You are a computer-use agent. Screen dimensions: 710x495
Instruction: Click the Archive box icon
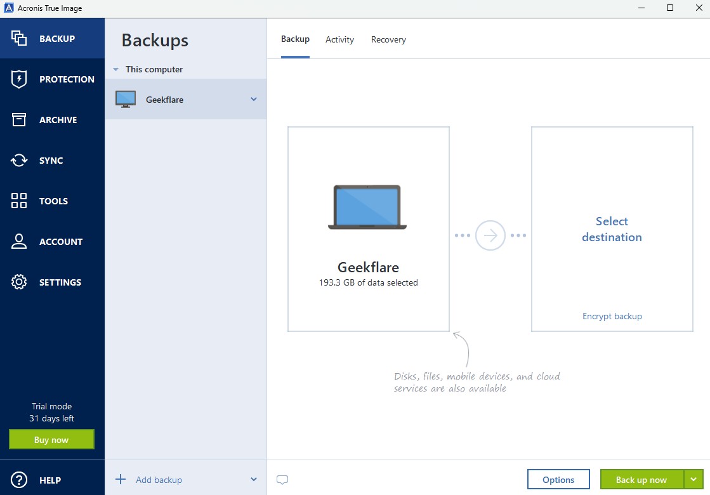click(x=19, y=119)
